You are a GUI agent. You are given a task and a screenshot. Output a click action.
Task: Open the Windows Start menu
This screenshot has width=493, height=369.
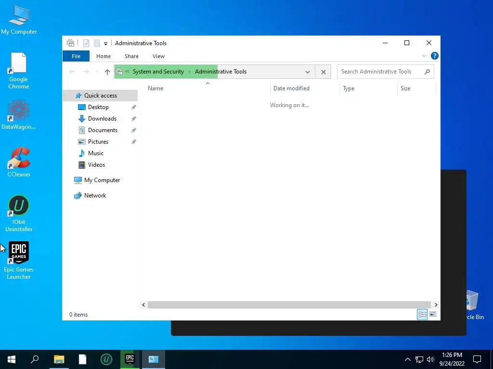click(x=12, y=359)
